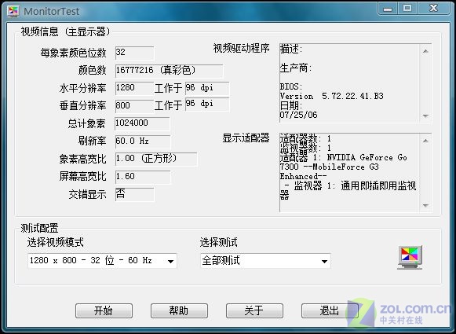Minimize the MonitorTest window
Viewport: 456px width, 334px height.
click(x=388, y=9)
